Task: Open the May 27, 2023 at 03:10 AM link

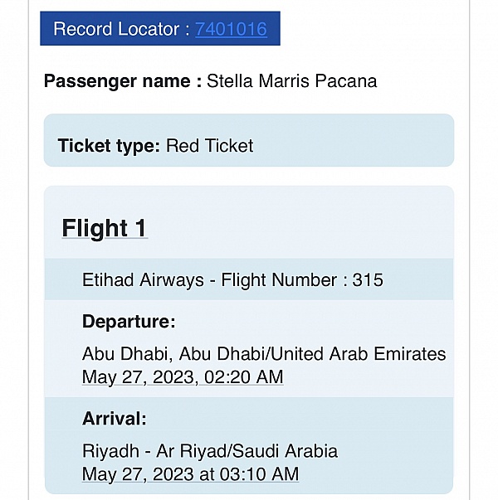Action: (x=190, y=474)
